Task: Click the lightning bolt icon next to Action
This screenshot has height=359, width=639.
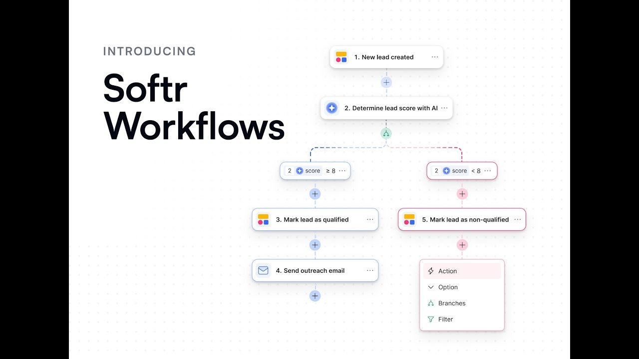Action: 431,271
